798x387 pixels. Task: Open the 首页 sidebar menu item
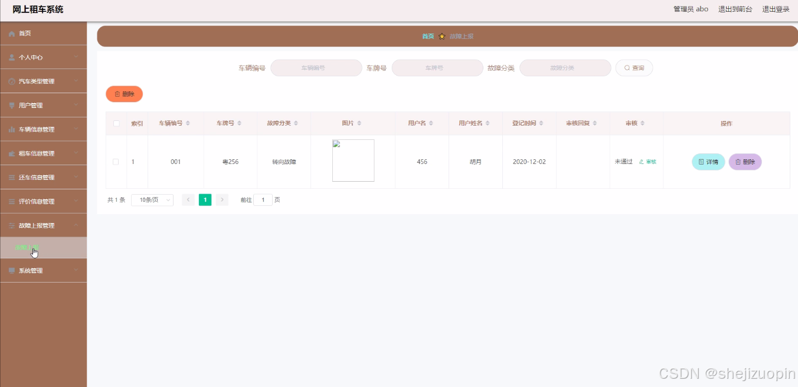pos(44,34)
